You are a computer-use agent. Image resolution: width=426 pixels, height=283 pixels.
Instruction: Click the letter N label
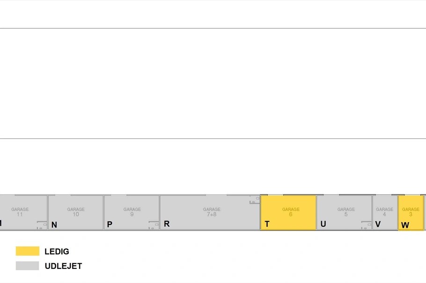pyautogui.click(x=54, y=225)
